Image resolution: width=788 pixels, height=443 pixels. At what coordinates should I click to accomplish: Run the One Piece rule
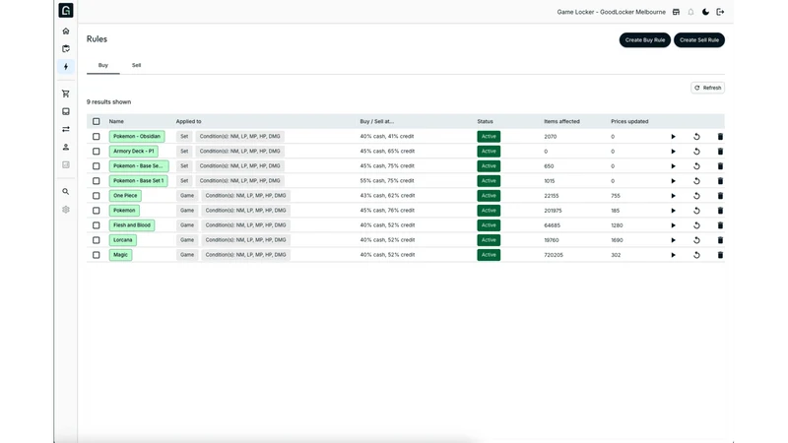(673, 196)
